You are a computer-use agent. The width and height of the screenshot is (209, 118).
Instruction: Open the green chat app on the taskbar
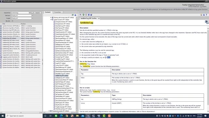click(56, 116)
